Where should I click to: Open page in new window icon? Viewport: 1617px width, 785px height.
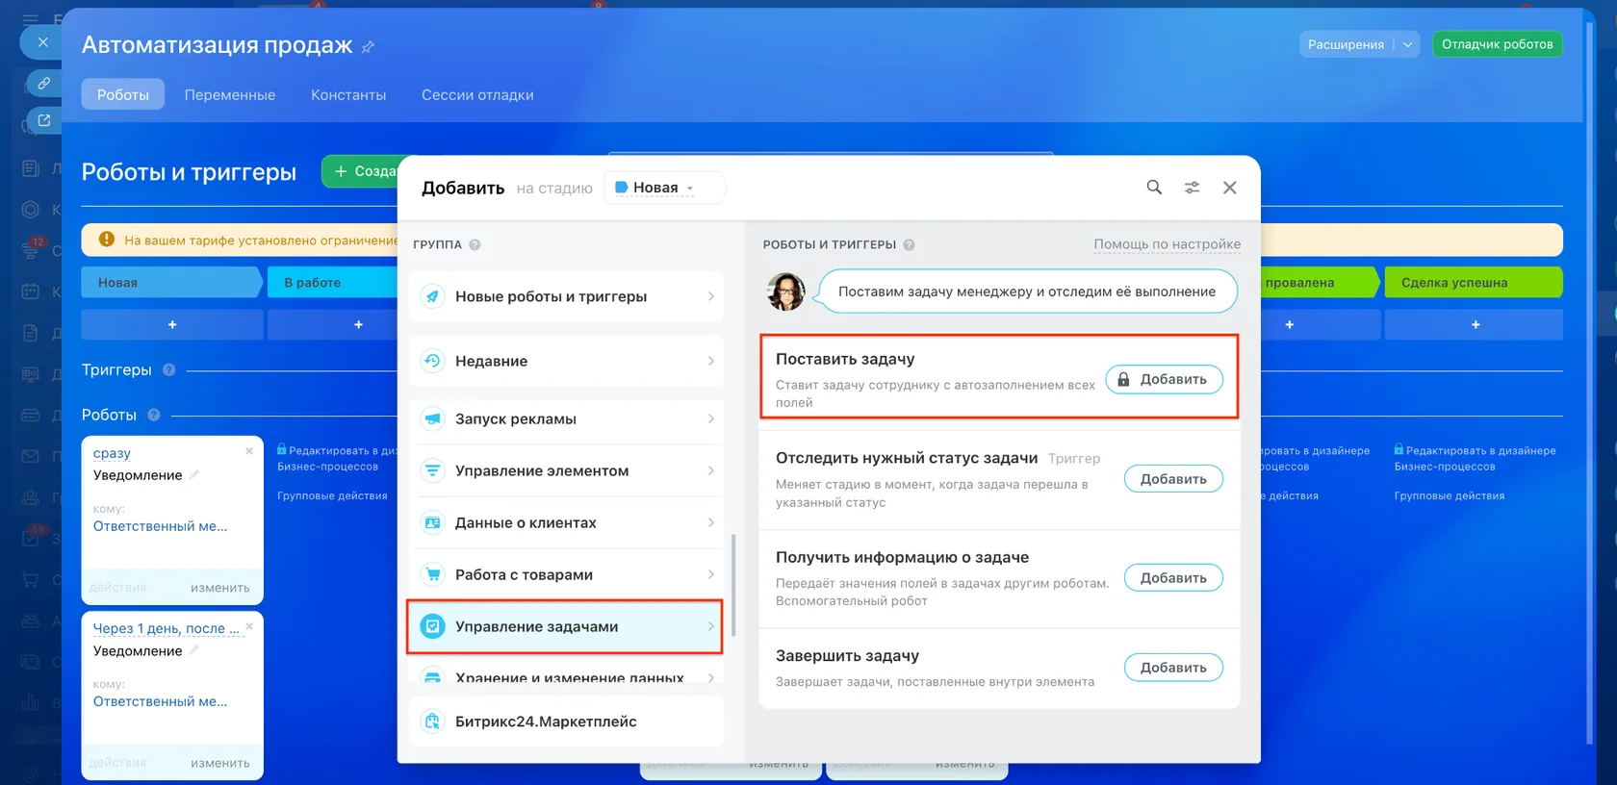(x=43, y=121)
